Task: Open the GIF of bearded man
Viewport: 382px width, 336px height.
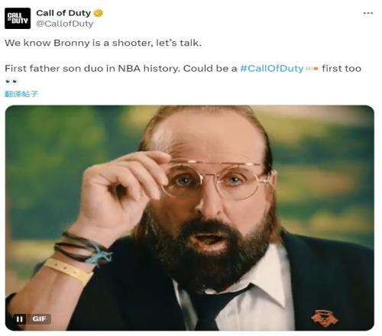Action: tap(189, 218)
